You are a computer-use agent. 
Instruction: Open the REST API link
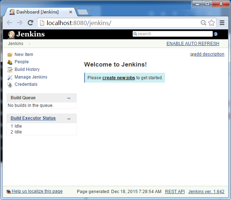[x=175, y=192]
